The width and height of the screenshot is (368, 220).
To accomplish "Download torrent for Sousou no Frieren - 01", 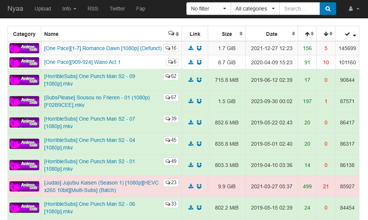I will pos(191,101).
